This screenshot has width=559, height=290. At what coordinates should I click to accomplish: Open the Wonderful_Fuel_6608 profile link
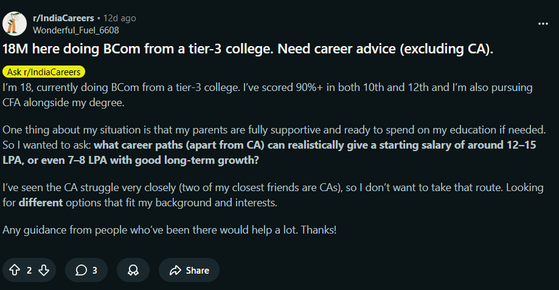(x=76, y=30)
